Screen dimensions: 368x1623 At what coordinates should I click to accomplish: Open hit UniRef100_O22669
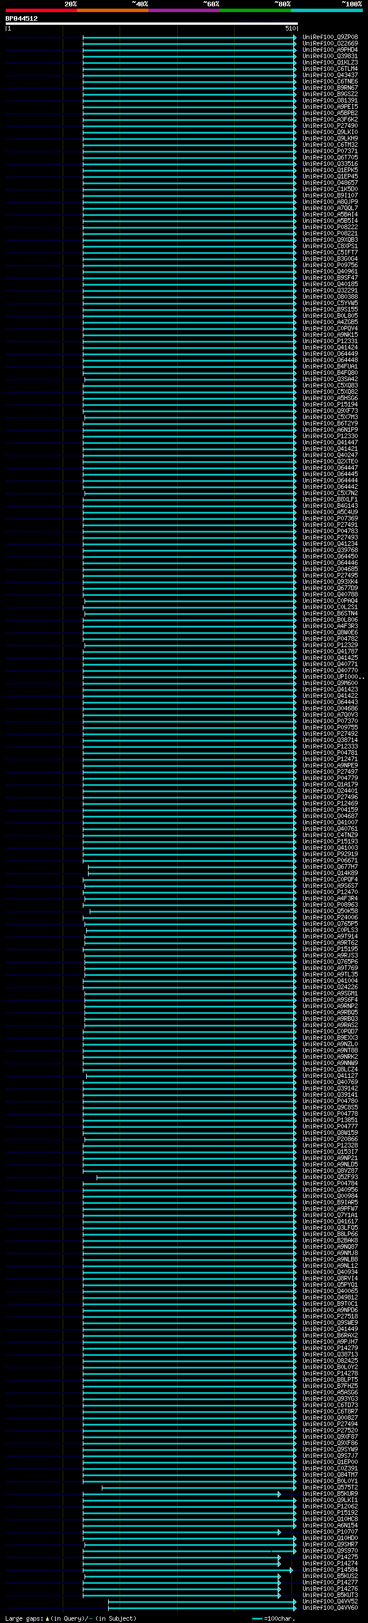point(330,44)
